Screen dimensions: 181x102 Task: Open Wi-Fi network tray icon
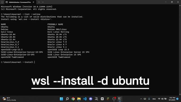(x=159, y=99)
